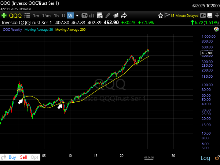Screen dimensions: 220x165
Task: Click the 452.90 current price label
Action: [x=207, y=53]
